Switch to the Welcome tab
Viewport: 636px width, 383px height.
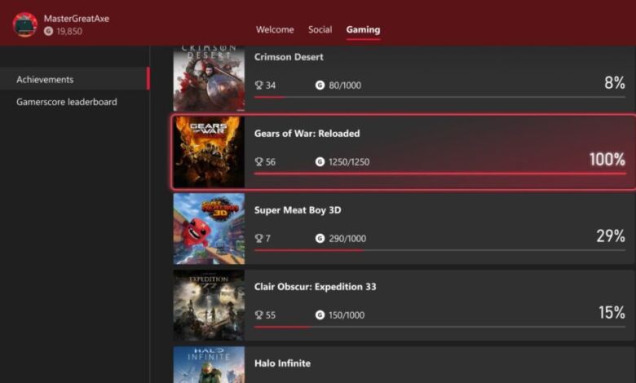pyautogui.click(x=275, y=30)
